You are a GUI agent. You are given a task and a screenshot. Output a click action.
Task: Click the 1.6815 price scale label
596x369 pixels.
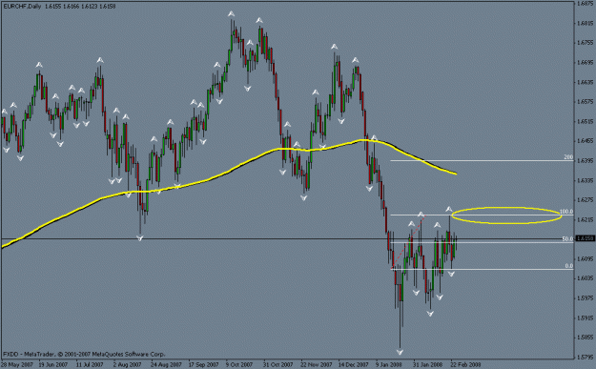tap(585, 23)
